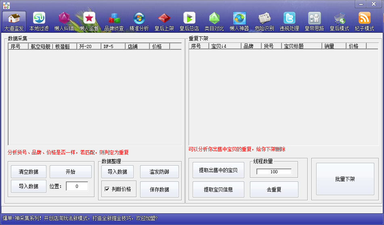Select the 懒人神器 toolbar icon

tap(239, 21)
